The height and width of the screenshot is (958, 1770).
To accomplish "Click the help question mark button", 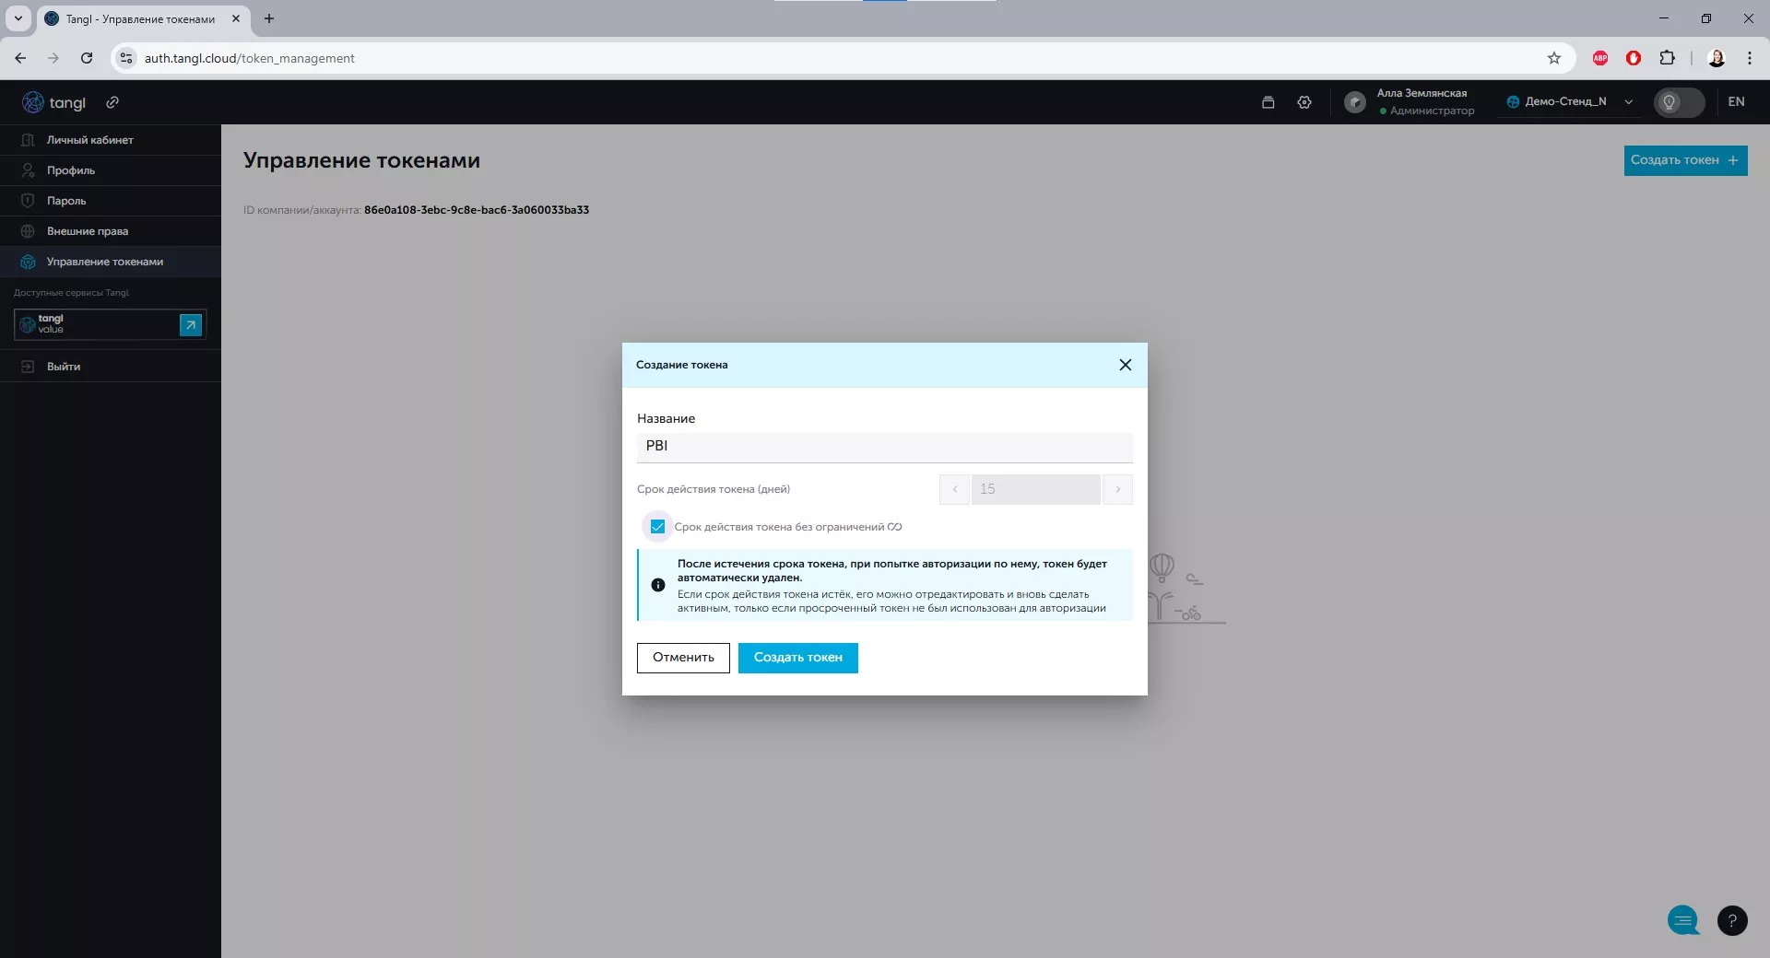I will pos(1732,920).
